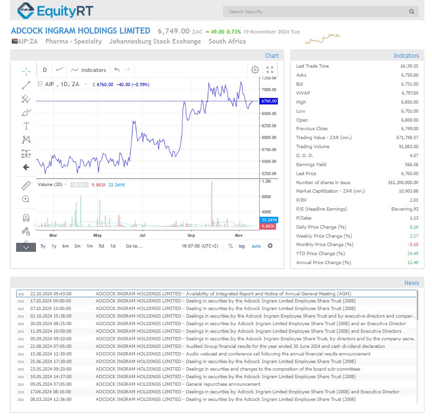The height and width of the screenshot is (417, 432).
Task: Redo the chart action
Action: coord(127,70)
